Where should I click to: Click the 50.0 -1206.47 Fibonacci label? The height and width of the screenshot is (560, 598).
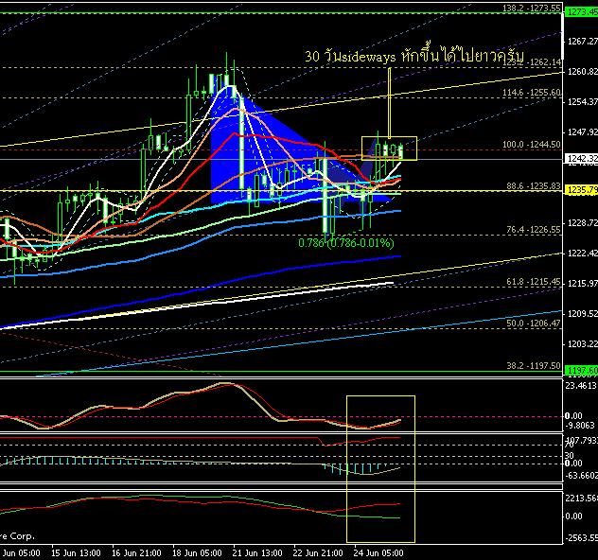(532, 324)
